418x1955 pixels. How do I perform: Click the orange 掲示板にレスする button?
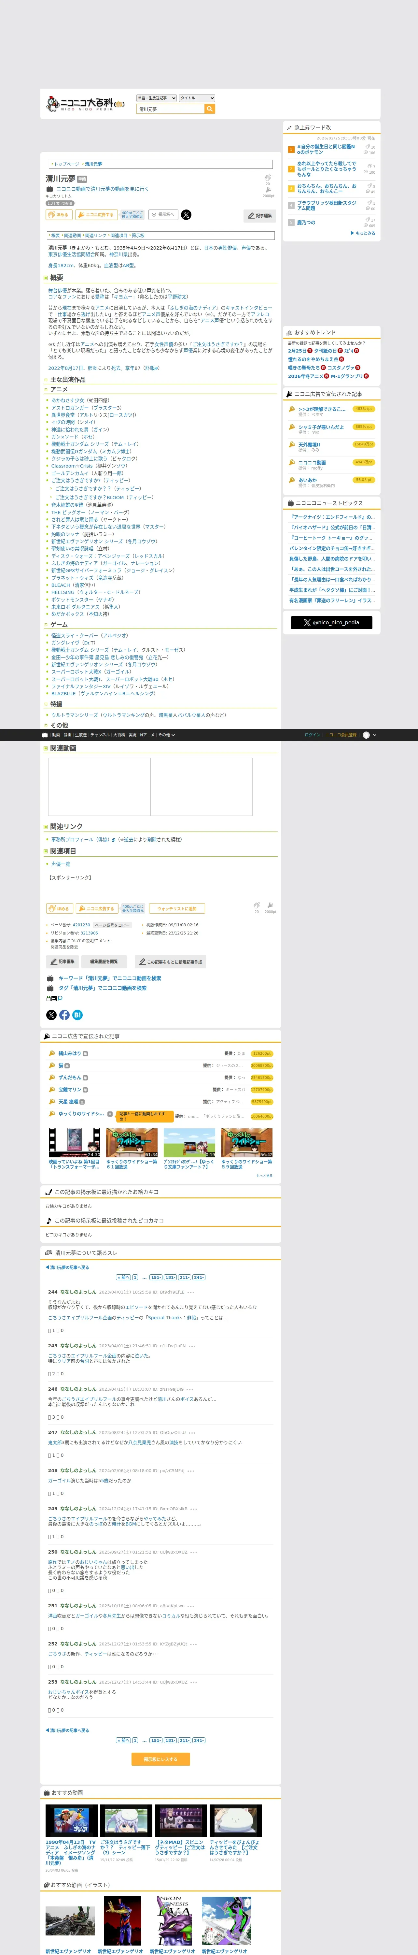pyautogui.click(x=161, y=1759)
